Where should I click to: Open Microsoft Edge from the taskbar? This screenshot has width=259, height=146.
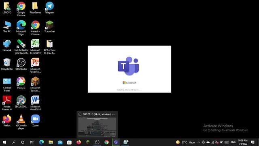(x=41, y=142)
